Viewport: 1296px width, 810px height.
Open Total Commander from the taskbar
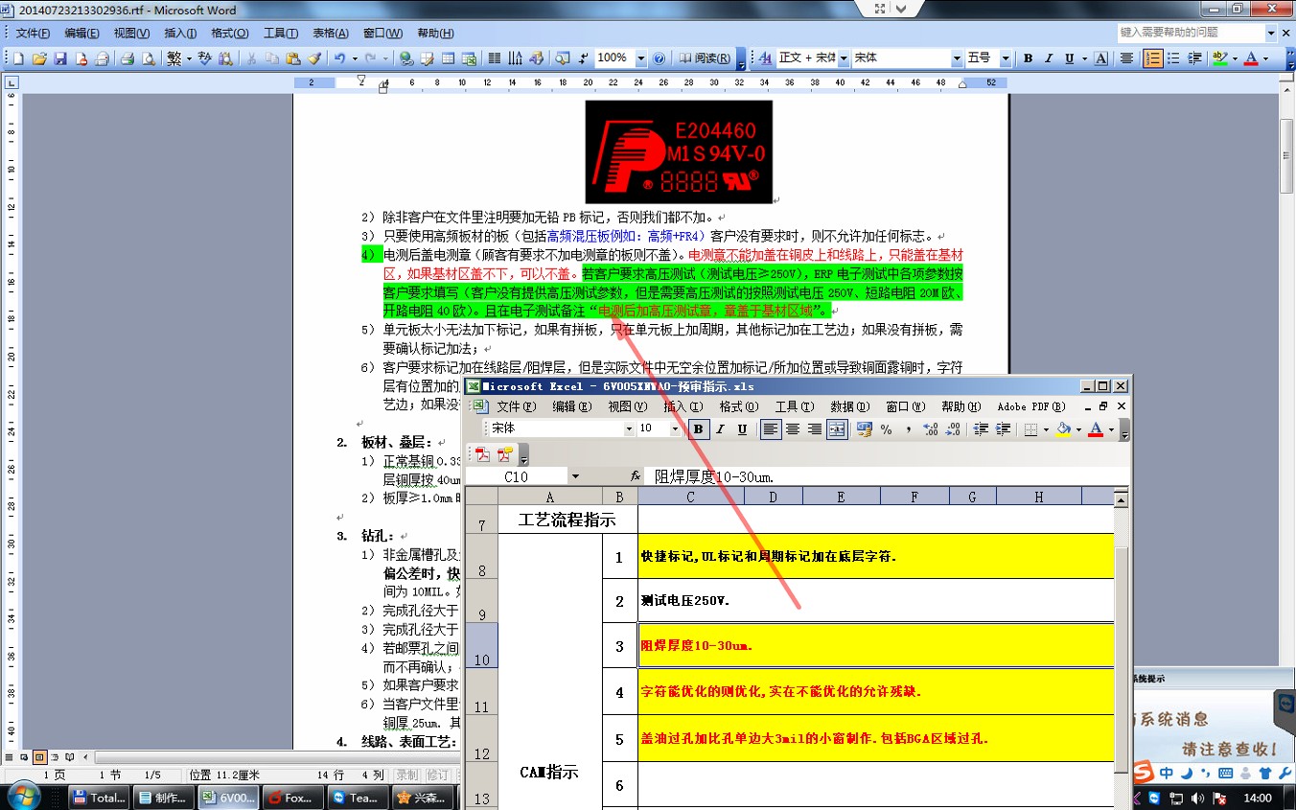(x=100, y=797)
